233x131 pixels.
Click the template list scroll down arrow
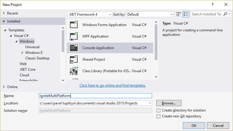tap(156, 77)
